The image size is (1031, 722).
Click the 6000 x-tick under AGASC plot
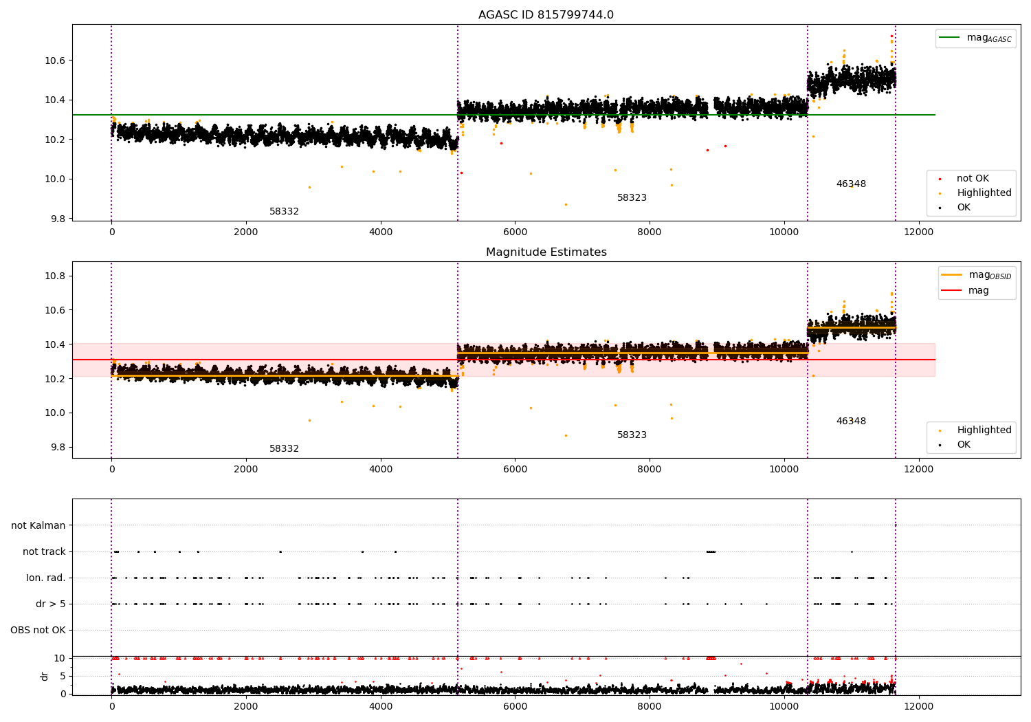click(515, 232)
